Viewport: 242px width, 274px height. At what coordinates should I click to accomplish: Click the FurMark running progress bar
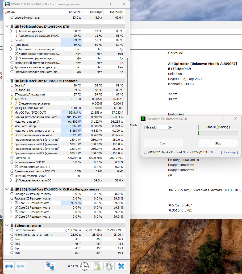tap(218, 133)
